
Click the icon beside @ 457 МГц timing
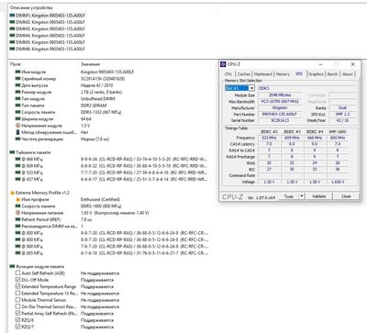tap(17, 179)
